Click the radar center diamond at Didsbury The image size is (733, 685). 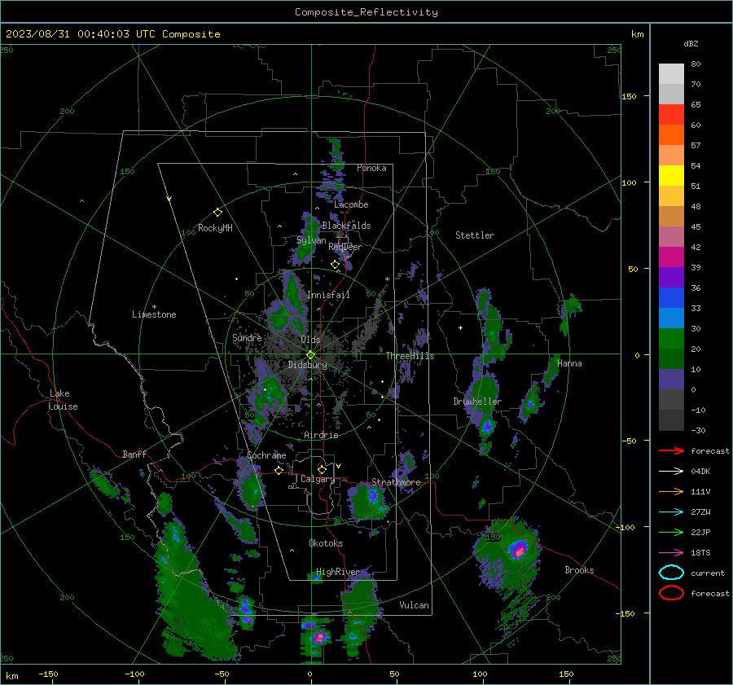(x=311, y=355)
